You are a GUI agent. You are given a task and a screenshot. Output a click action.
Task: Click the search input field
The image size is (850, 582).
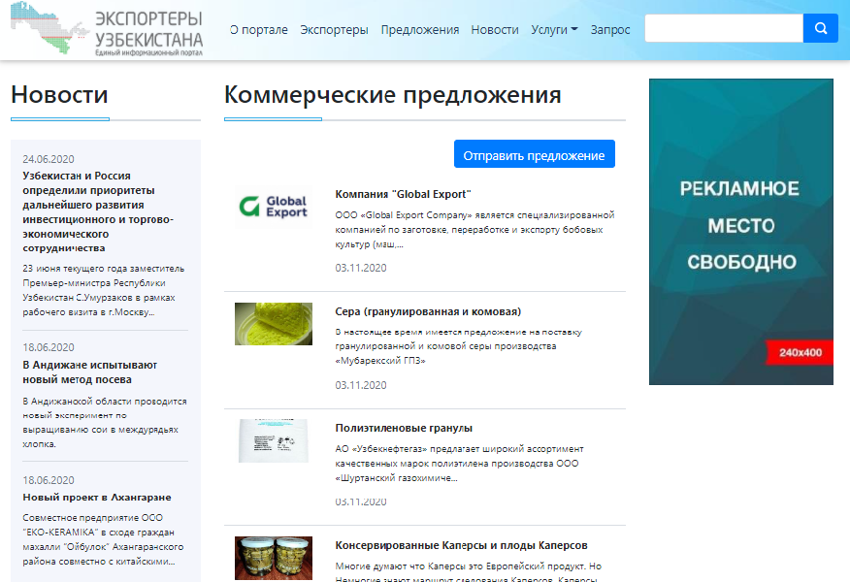tap(723, 29)
